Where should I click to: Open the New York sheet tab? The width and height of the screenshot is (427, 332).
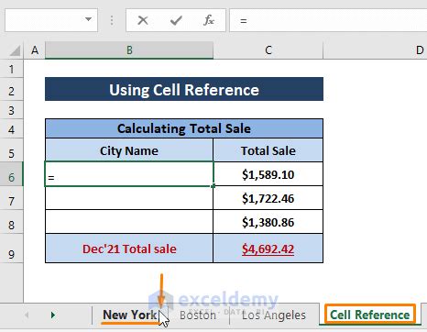pos(130,315)
